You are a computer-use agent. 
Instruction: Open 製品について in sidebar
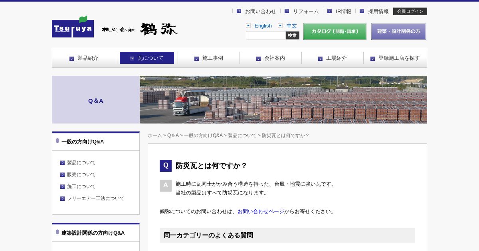point(81,163)
